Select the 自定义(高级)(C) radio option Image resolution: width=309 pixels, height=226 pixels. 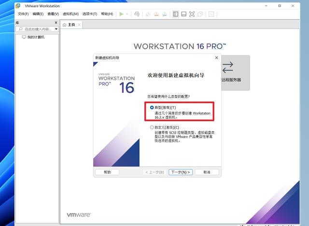pos(152,127)
